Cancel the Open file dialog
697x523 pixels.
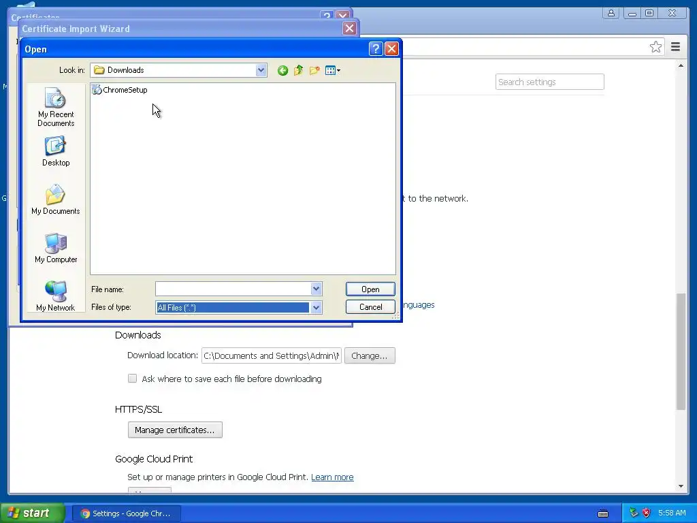370,307
